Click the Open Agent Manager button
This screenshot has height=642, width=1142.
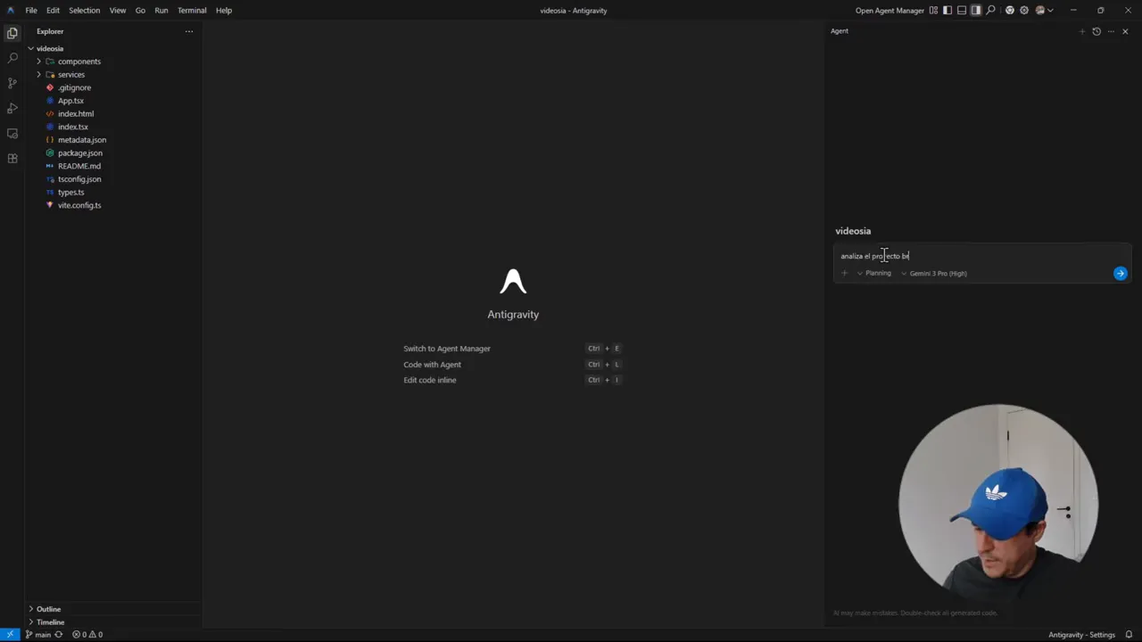(890, 11)
